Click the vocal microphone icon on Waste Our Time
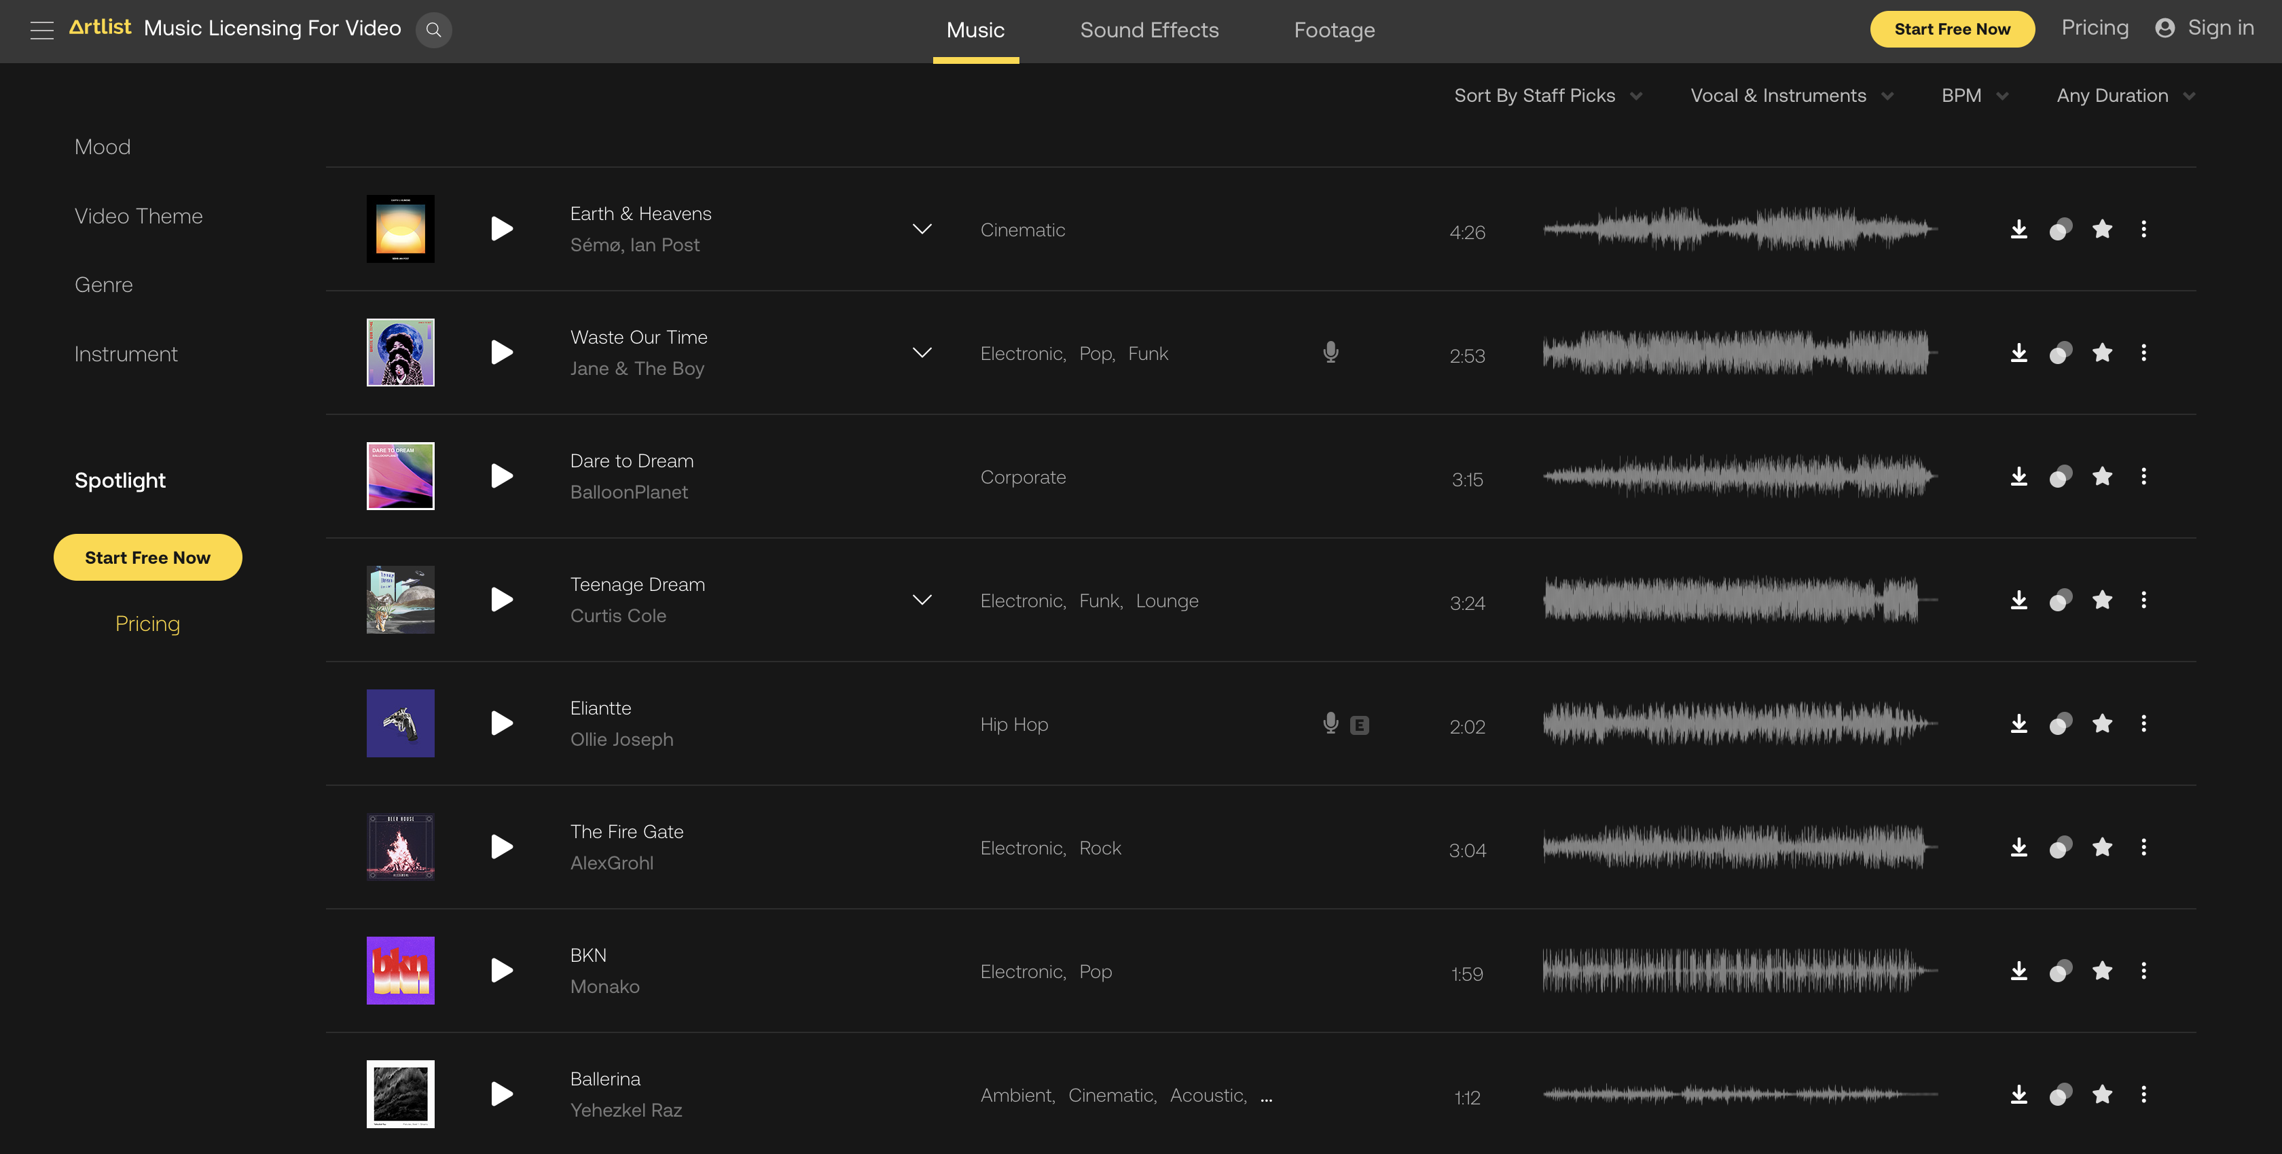This screenshot has width=2282, height=1154. coord(1330,352)
